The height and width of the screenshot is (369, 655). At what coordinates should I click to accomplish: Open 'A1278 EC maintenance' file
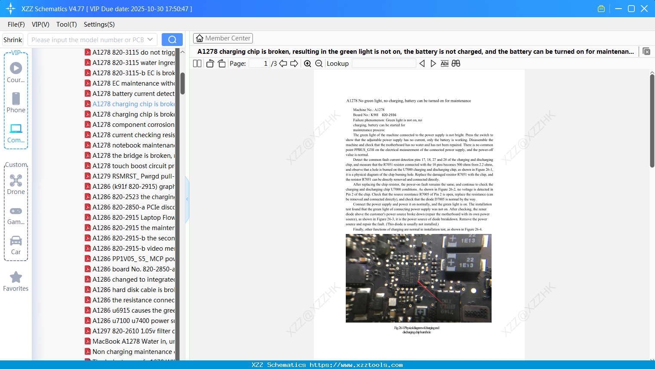pos(130,83)
